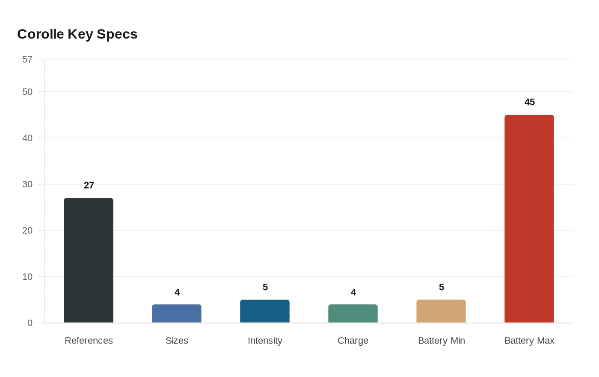Select the value 4 above the Charge bar
The width and height of the screenshot is (599, 377).
pos(353,293)
